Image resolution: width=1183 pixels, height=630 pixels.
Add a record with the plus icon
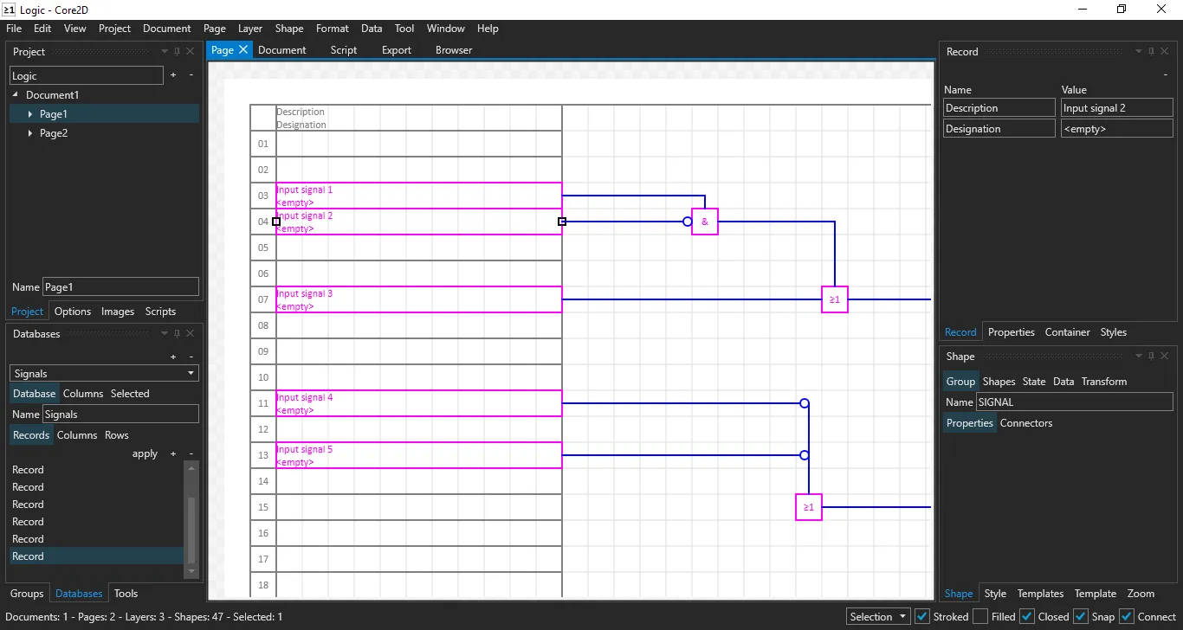172,453
